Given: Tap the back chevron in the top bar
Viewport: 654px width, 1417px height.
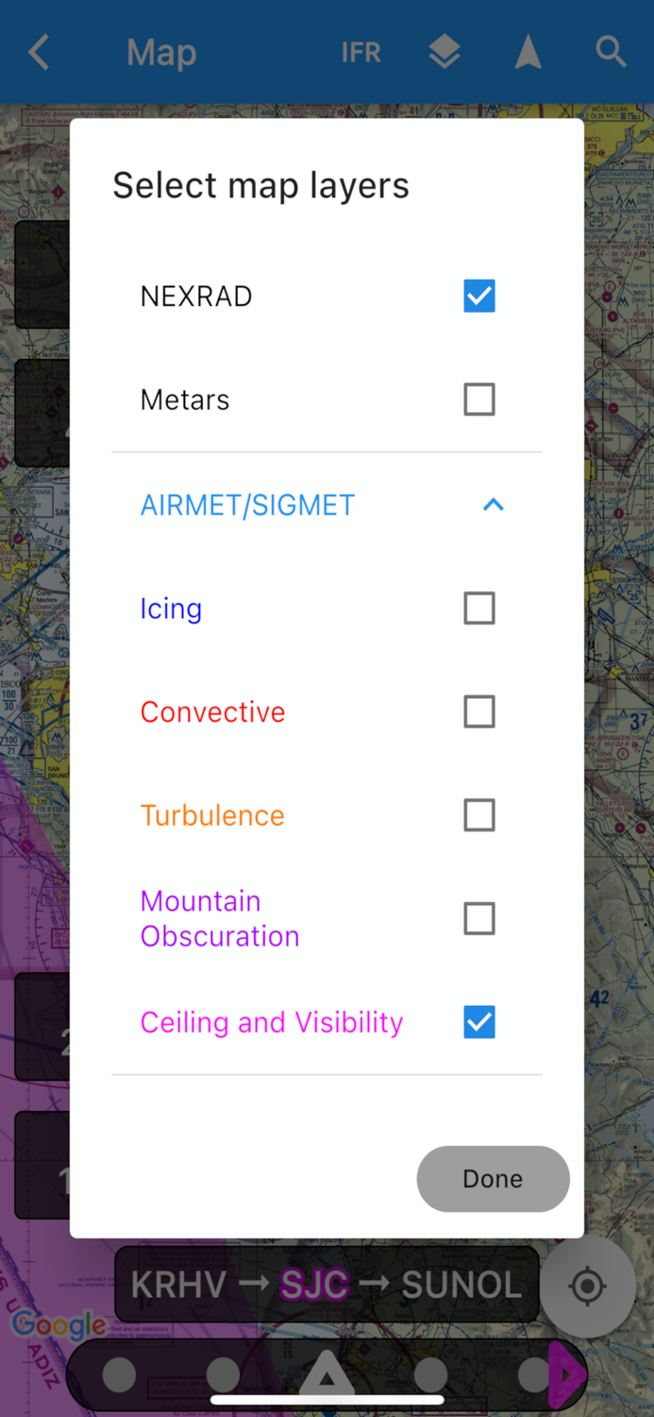Looking at the screenshot, I should pyautogui.click(x=38, y=52).
